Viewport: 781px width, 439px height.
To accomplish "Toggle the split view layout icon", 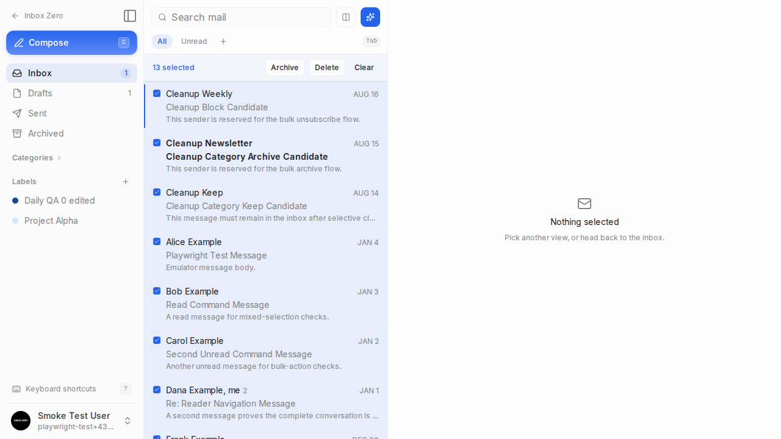I will click(x=346, y=17).
